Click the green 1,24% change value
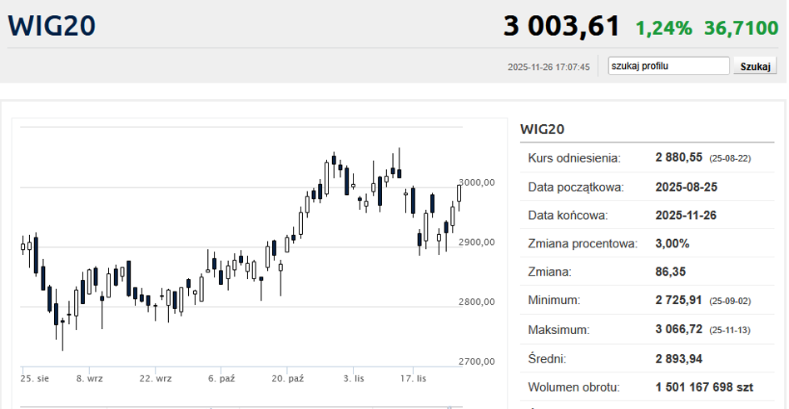This screenshot has width=789, height=409. 663,28
